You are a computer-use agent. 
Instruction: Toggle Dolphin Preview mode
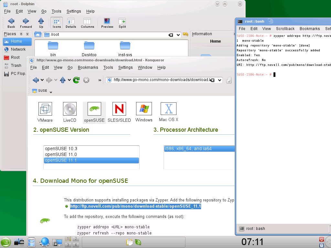pyautogui.click(x=107, y=23)
